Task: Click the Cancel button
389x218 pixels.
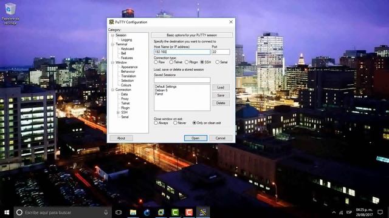Action: pos(220,138)
